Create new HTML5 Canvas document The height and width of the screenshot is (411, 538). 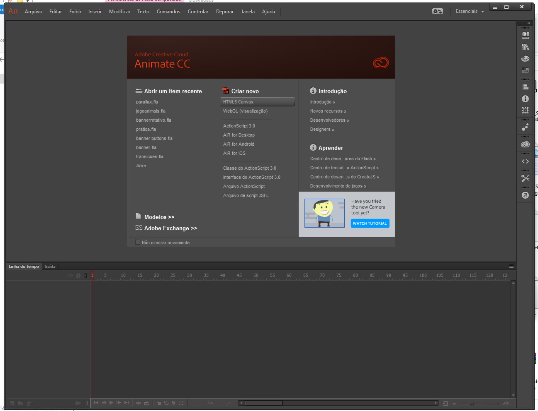coord(258,102)
